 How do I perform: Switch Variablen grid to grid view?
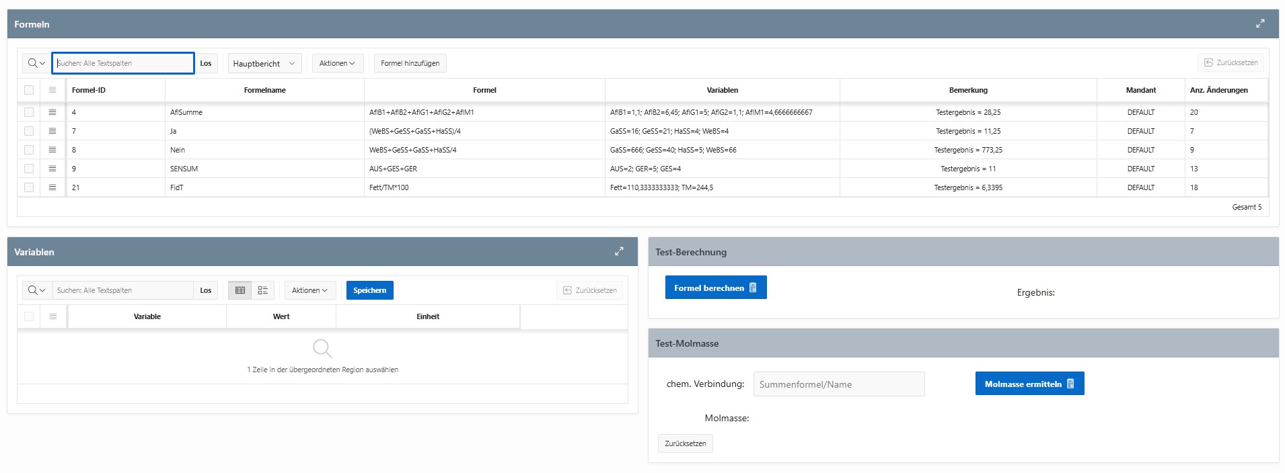pos(240,290)
